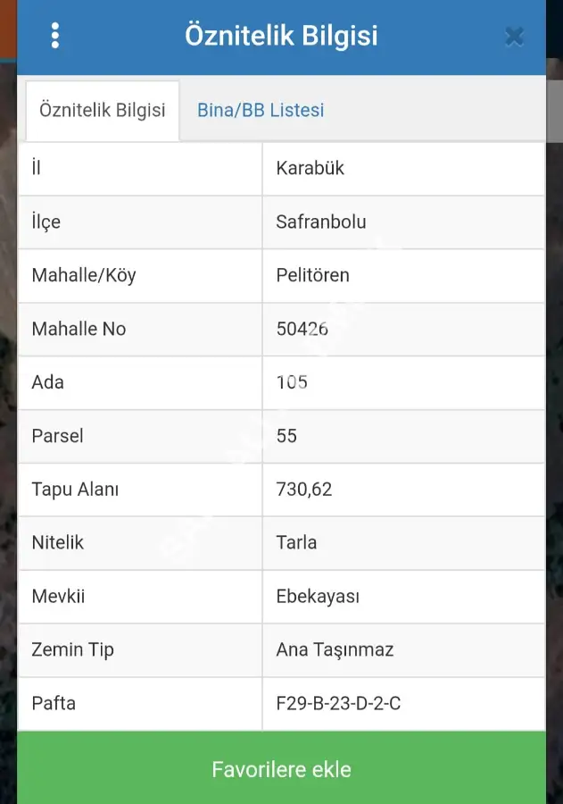Select the Mahalle No value 50426
Screen dimensions: 563x804
(302, 329)
